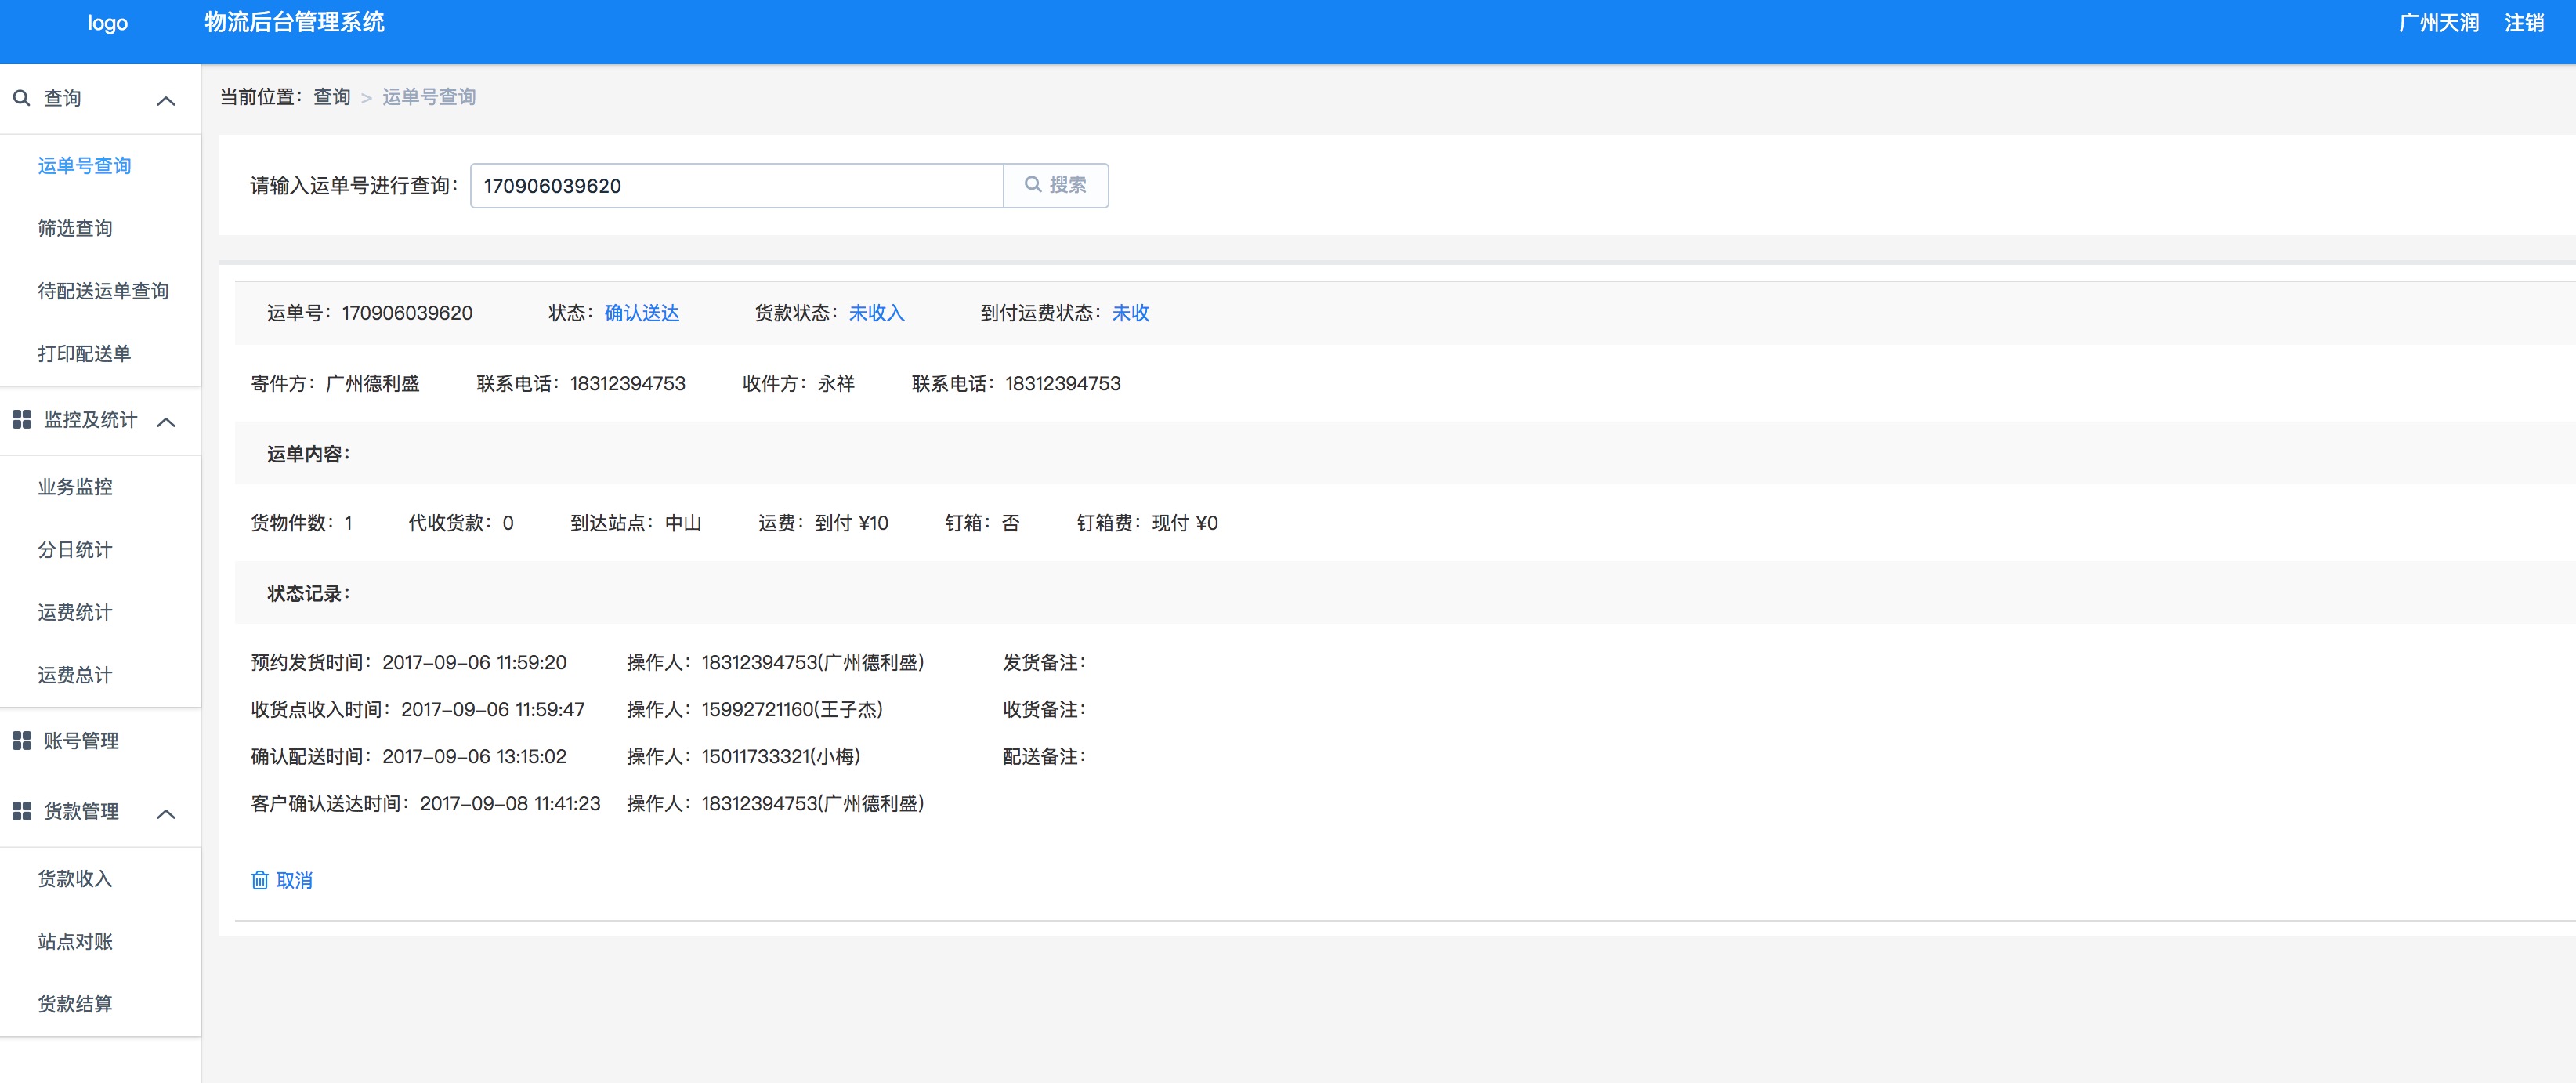Click the freight value 到付 ¥10
Screen dimensions: 2576x1083
pos(851,523)
